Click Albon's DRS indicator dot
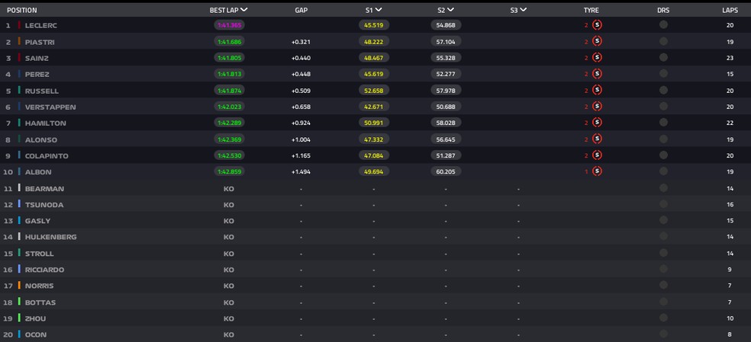The width and height of the screenshot is (751, 342). pos(663,172)
